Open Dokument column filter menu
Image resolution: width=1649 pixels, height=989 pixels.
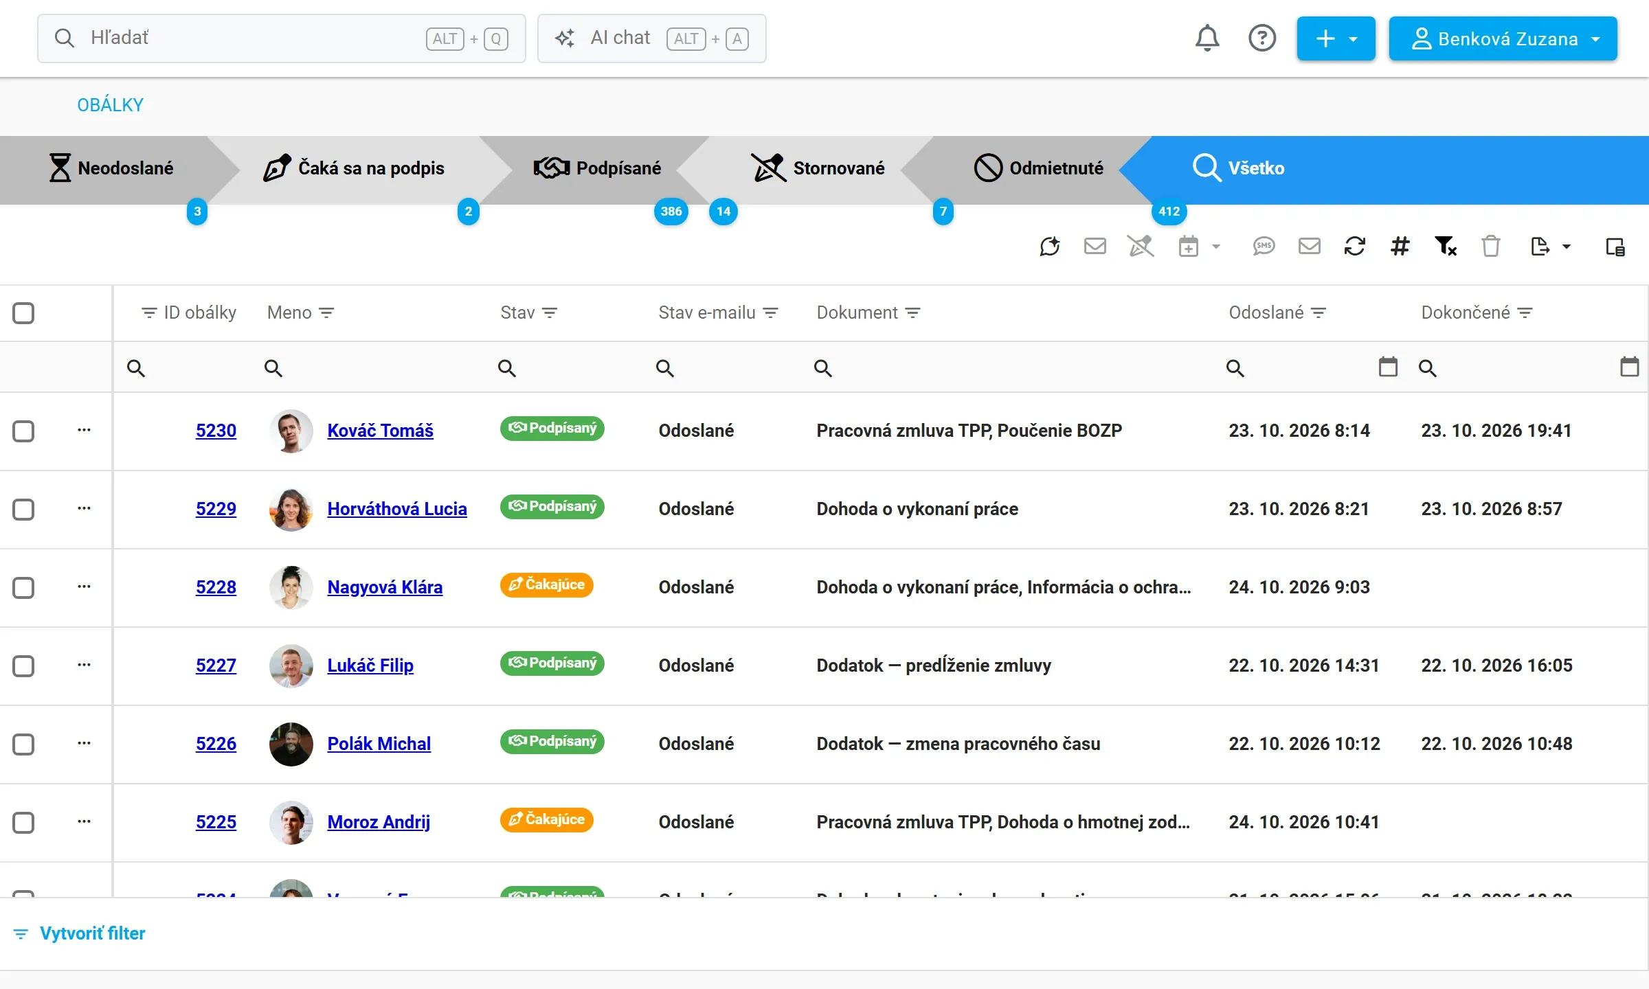(x=913, y=313)
